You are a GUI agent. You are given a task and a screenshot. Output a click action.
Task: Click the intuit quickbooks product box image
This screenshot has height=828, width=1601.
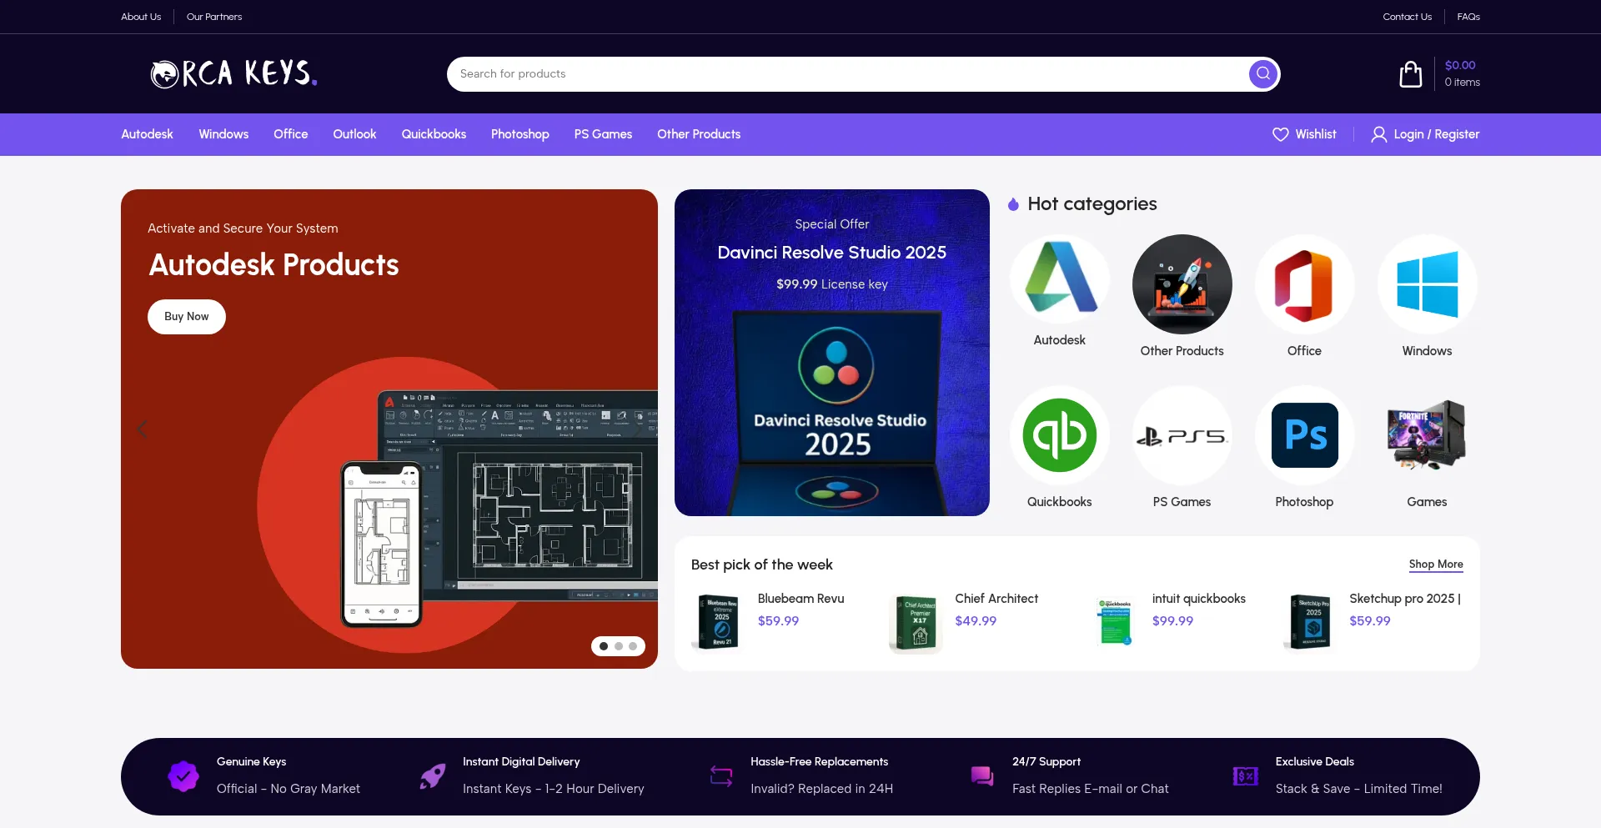[x=1113, y=622]
